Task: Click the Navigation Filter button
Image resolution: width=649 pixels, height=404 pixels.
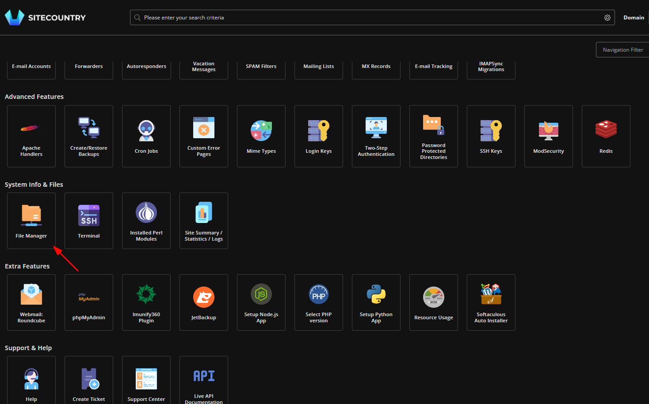Action: click(x=622, y=50)
